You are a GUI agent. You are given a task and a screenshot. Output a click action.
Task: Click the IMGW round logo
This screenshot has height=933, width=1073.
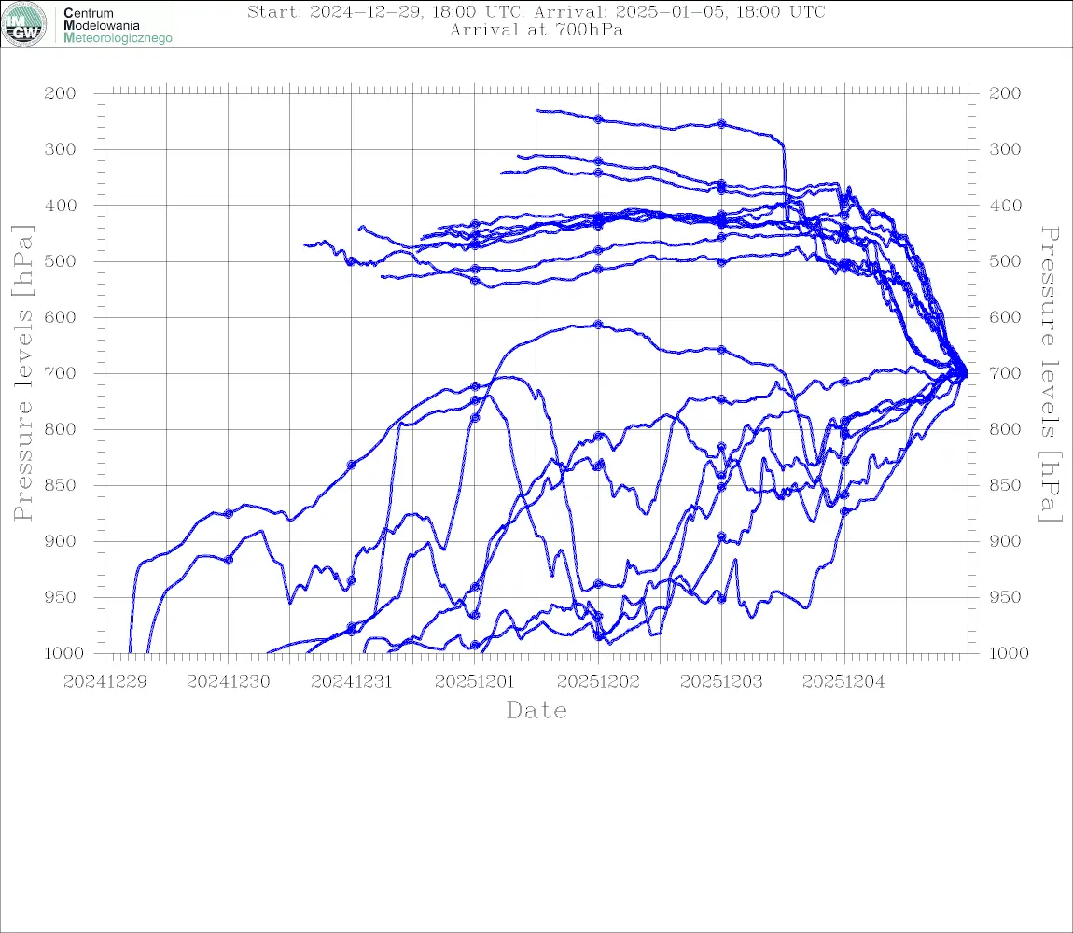coord(24,24)
